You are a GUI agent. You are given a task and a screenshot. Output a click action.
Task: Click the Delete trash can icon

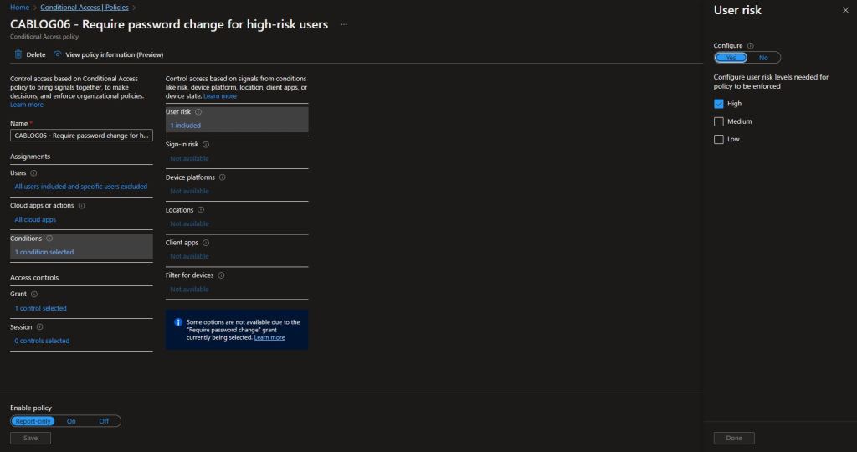pyautogui.click(x=18, y=54)
